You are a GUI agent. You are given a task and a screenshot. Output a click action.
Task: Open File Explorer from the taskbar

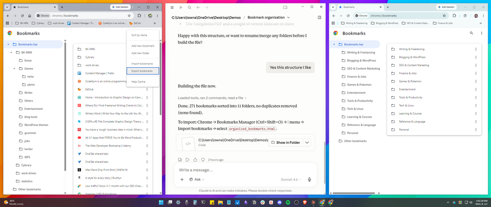click(x=220, y=202)
